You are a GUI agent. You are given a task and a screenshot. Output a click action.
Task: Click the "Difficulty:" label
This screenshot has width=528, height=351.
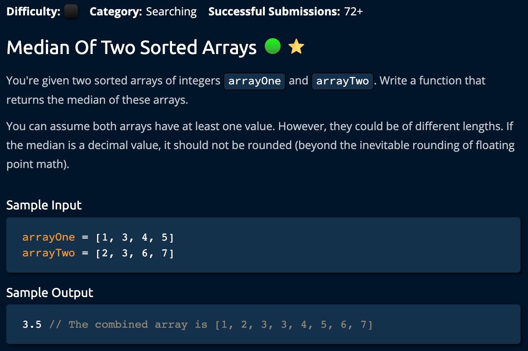click(33, 11)
